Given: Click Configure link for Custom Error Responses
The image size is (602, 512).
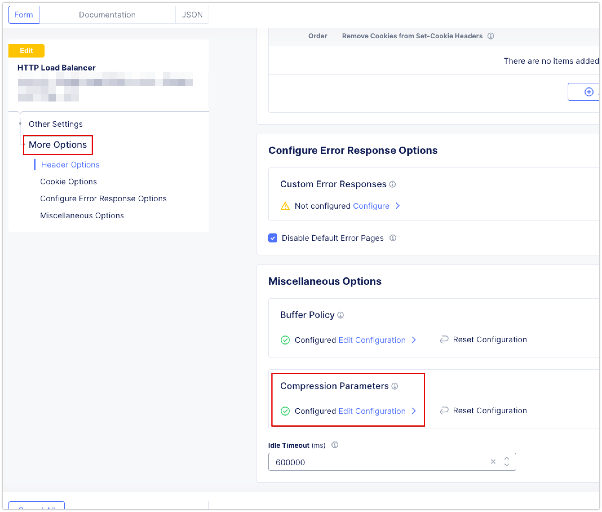Looking at the screenshot, I should (371, 206).
